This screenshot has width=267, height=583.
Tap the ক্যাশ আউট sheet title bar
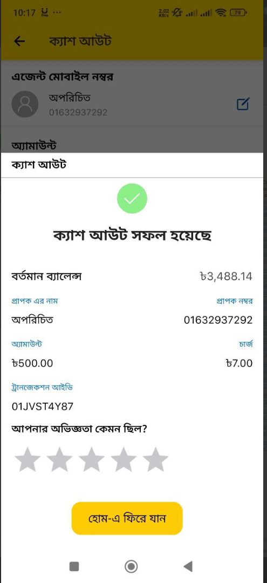coord(132,165)
